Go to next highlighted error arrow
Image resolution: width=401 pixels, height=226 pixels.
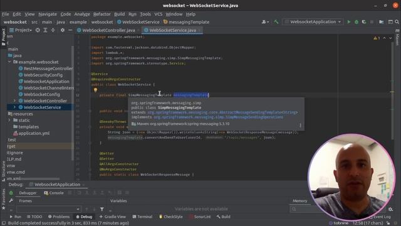point(390,38)
